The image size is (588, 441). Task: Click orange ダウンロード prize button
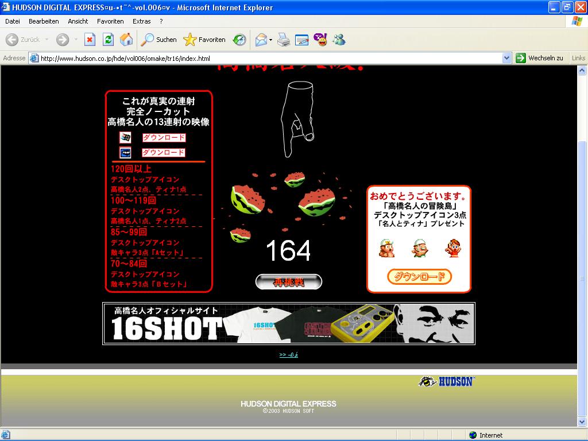click(419, 277)
